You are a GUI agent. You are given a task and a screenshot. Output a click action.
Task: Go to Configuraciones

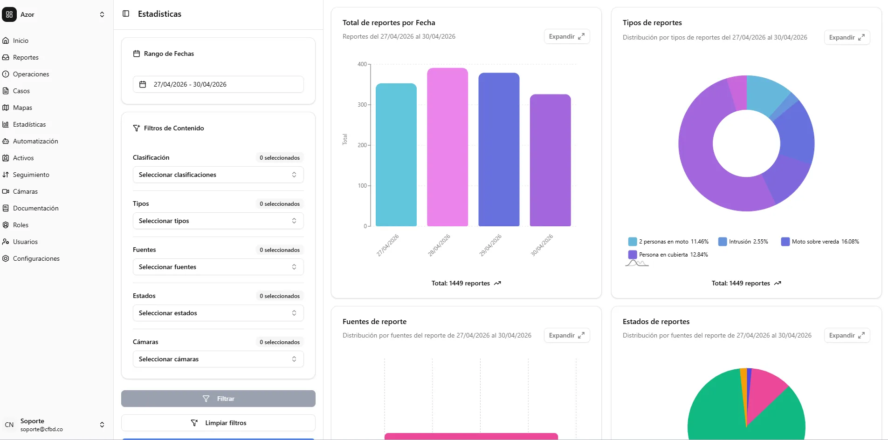36,258
